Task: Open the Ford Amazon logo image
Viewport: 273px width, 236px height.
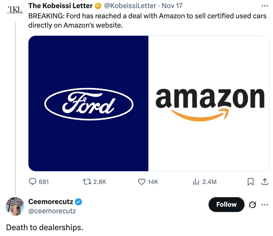Action: tap(149, 103)
